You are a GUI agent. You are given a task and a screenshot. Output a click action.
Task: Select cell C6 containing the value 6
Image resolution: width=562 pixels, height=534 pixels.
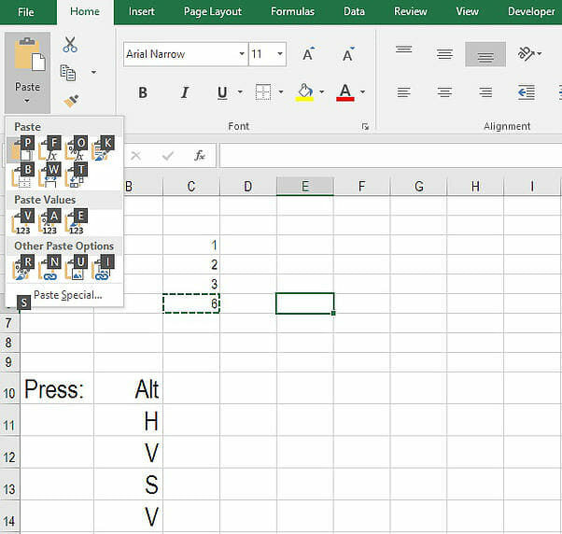click(191, 303)
